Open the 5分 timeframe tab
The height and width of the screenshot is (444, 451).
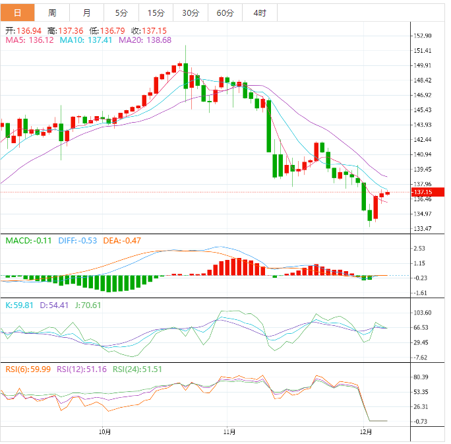[x=121, y=13]
